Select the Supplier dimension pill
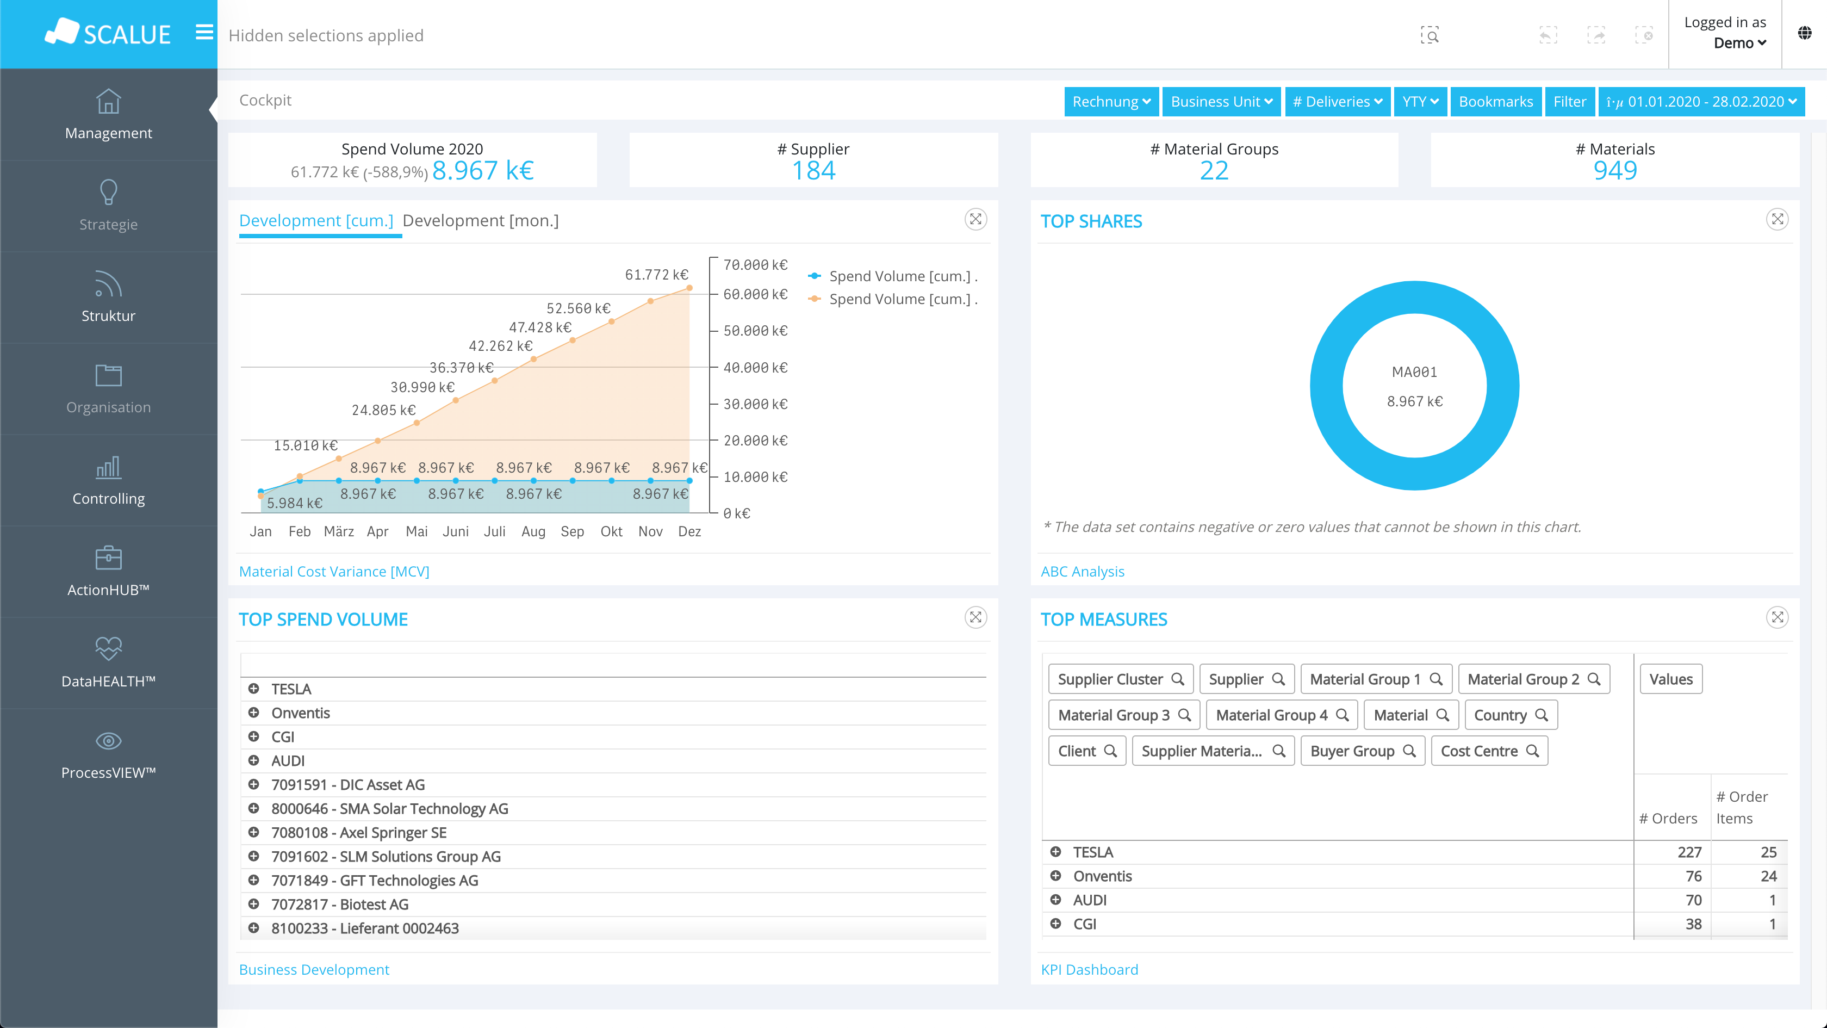This screenshot has height=1028, width=1827. [x=1236, y=679]
